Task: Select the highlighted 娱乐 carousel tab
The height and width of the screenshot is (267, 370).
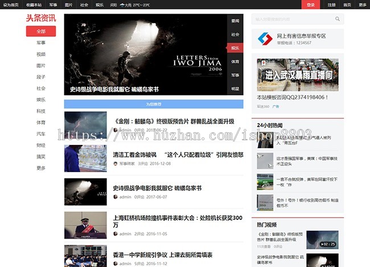Action: coord(235,48)
